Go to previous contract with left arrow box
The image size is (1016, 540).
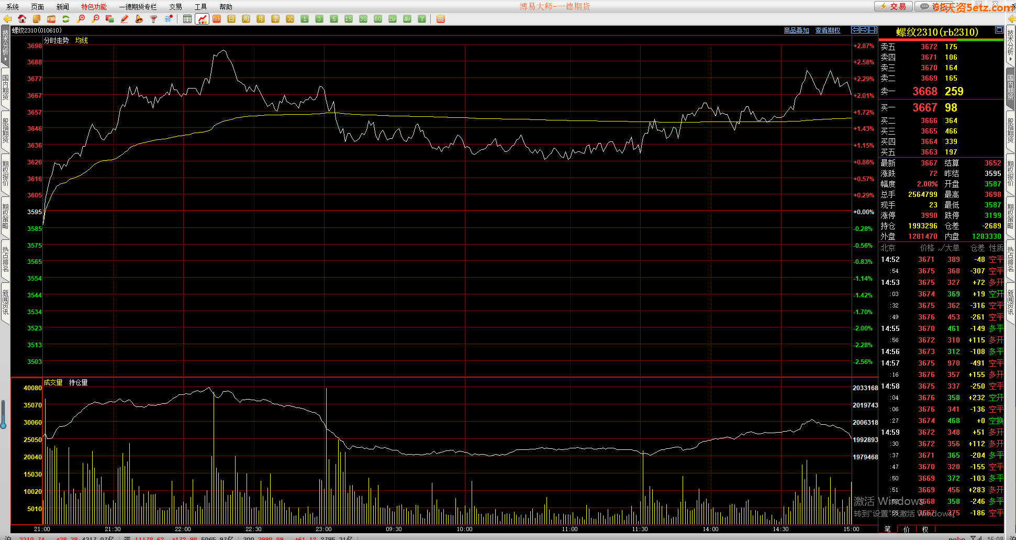click(x=855, y=30)
